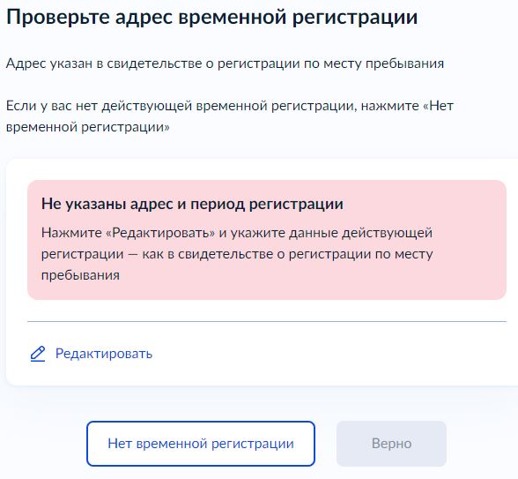Click warning title Не указаны адрес и период
Viewport: 518px width, 479px height.
click(x=192, y=204)
